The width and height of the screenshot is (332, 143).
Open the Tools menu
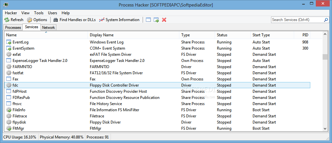coord(39,13)
